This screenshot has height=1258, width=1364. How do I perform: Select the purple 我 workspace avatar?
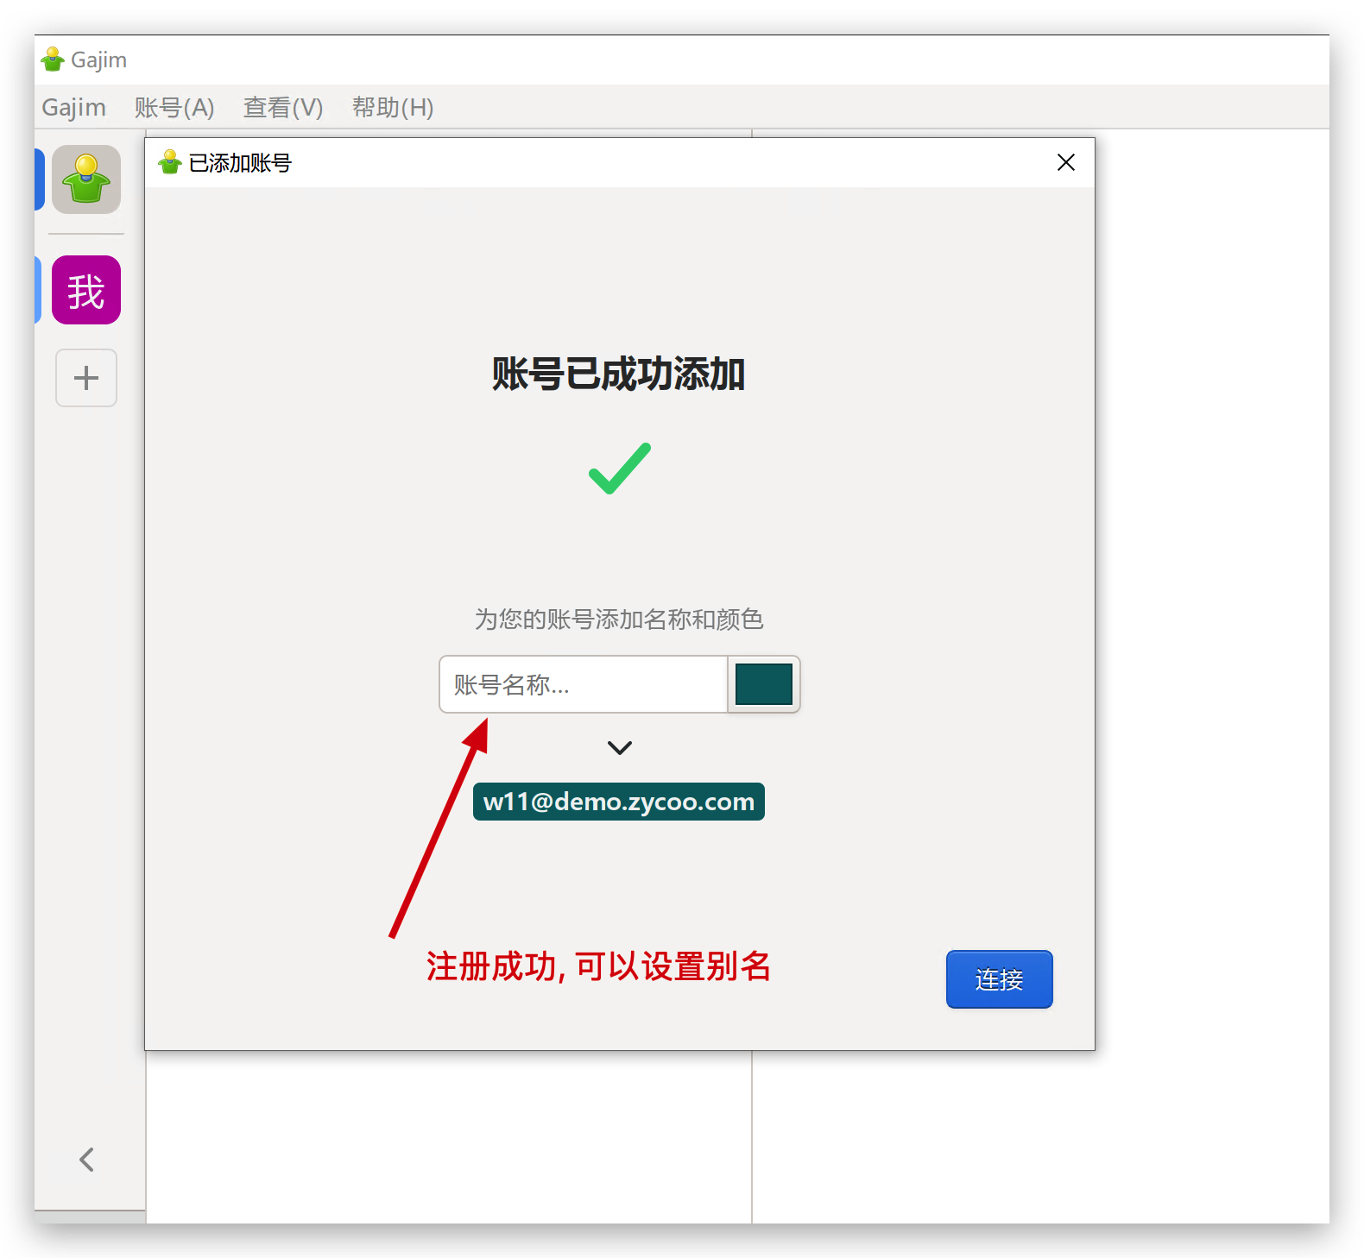click(x=86, y=290)
